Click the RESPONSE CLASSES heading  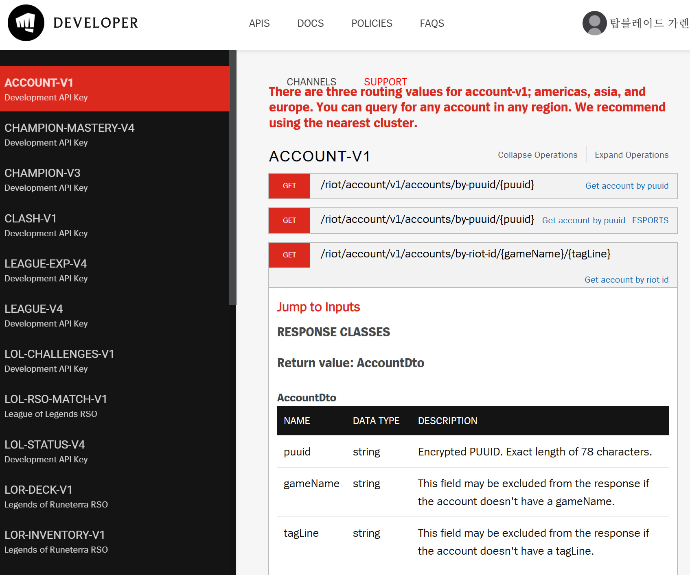pos(333,332)
